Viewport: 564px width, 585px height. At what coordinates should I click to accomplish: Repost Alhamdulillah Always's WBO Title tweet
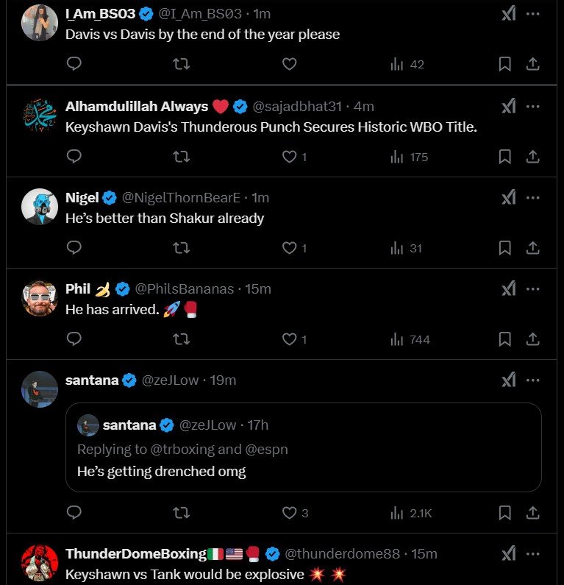[181, 157]
